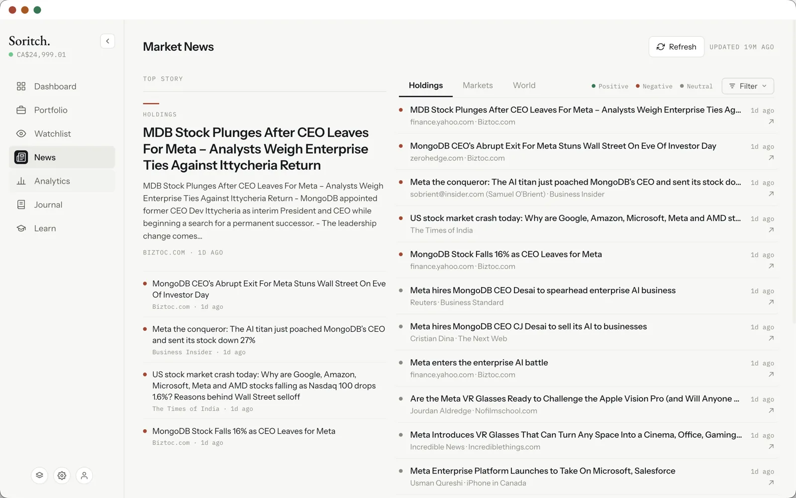796x498 pixels.
Task: Click Meta enters the enterprise AI battle headline
Action: (x=479, y=363)
